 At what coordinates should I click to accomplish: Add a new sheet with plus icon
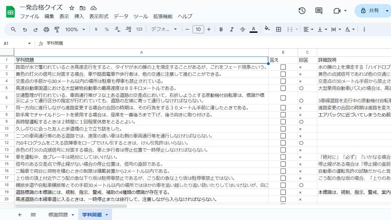click(x=20, y=215)
